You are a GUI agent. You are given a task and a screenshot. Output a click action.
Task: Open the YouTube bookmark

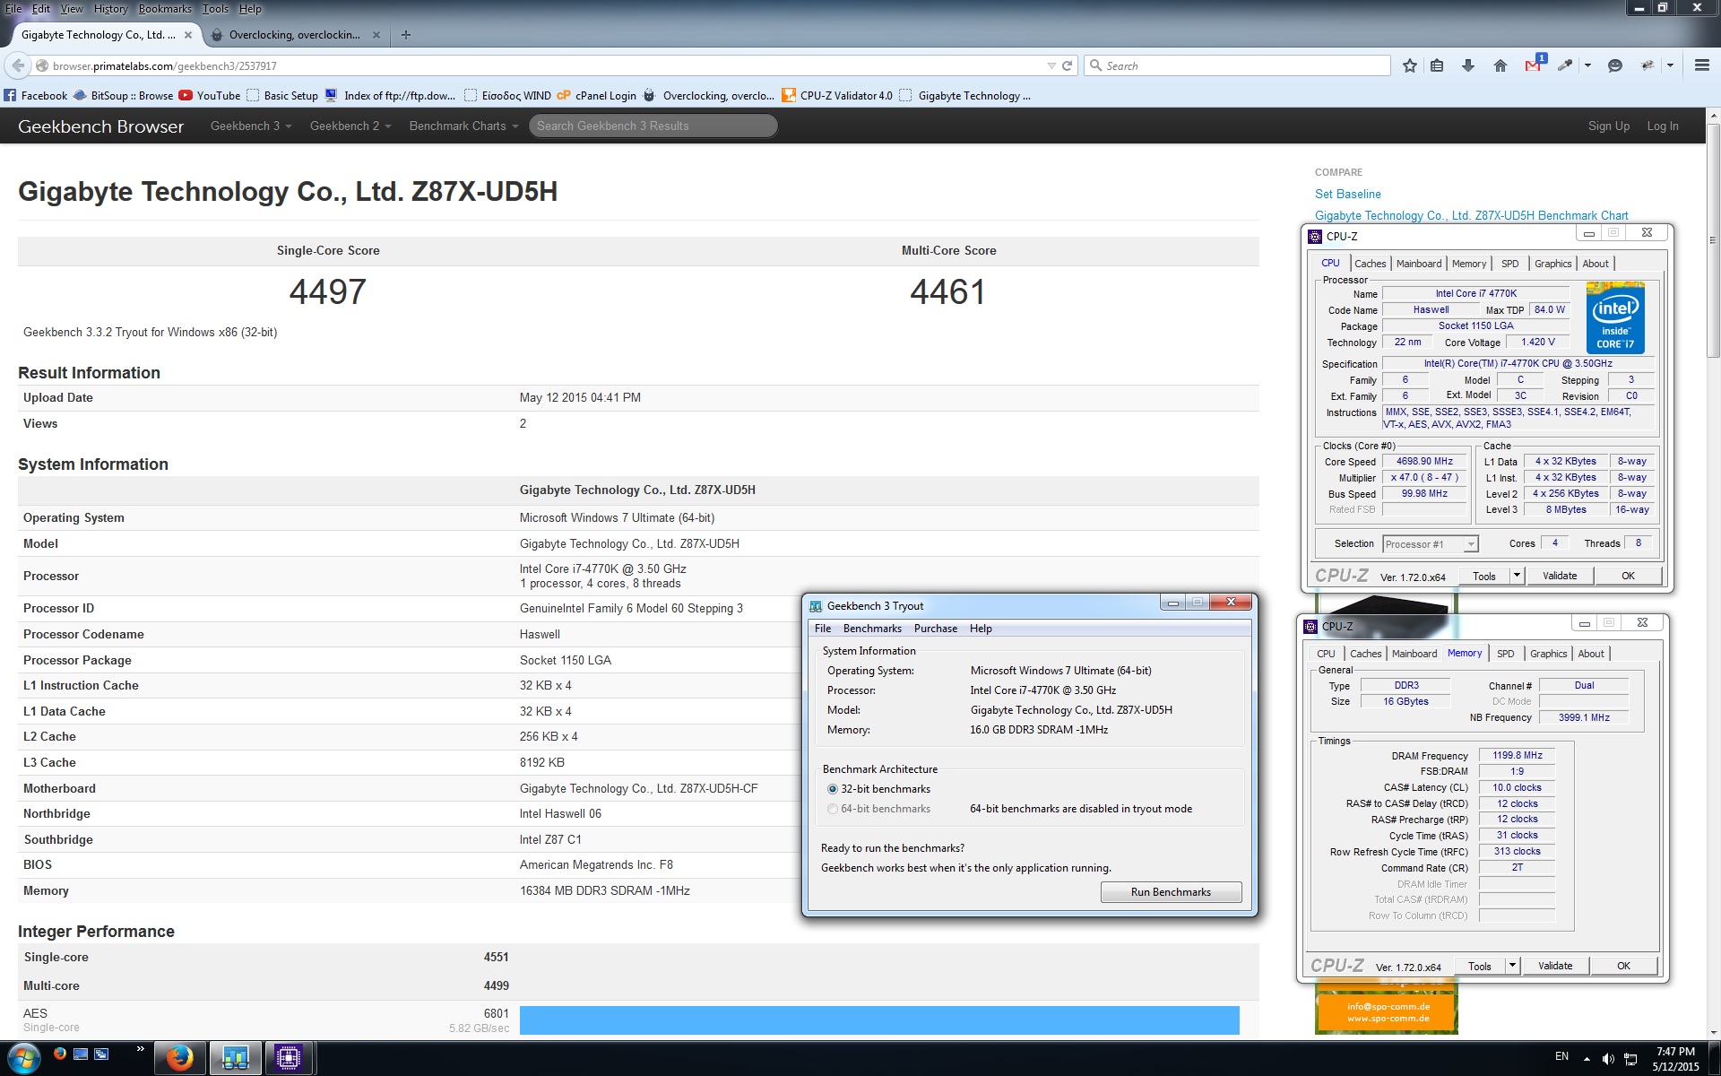tap(209, 96)
